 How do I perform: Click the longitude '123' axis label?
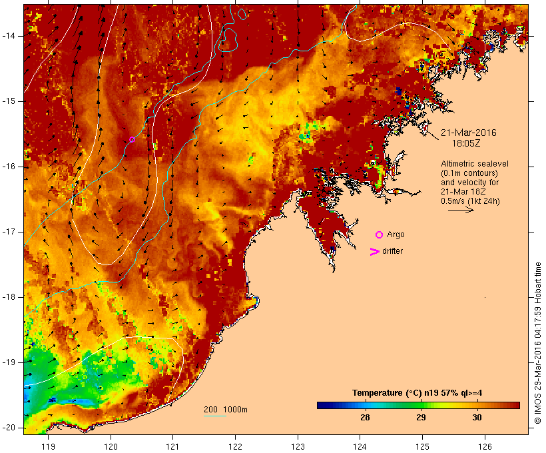298,446
